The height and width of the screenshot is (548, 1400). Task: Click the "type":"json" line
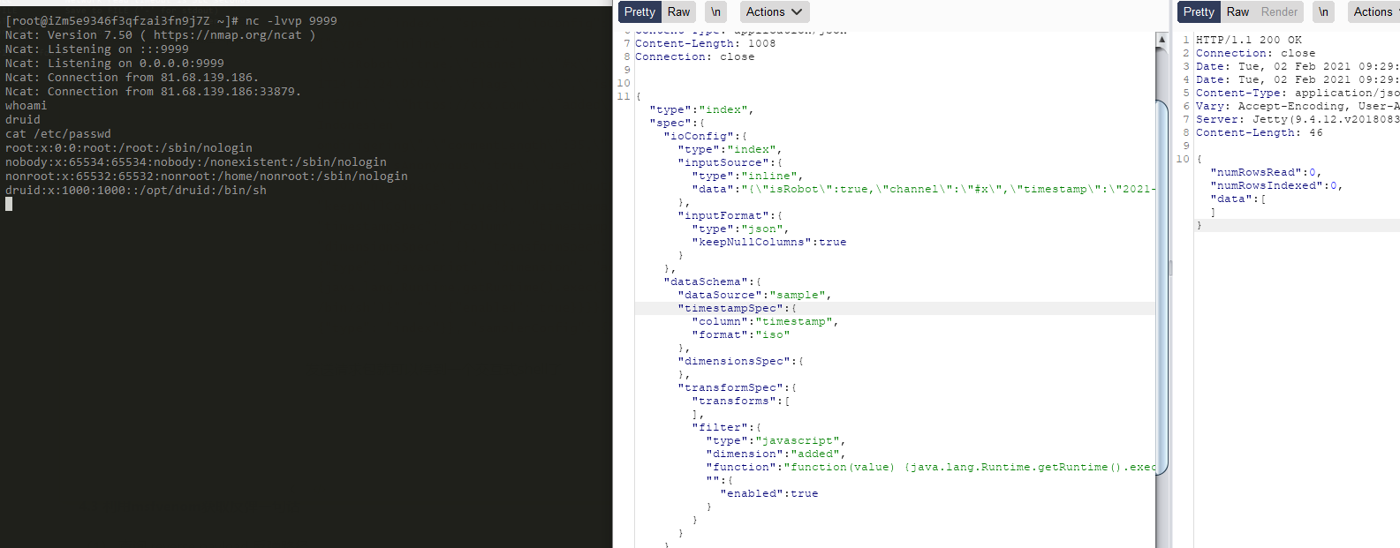point(740,229)
